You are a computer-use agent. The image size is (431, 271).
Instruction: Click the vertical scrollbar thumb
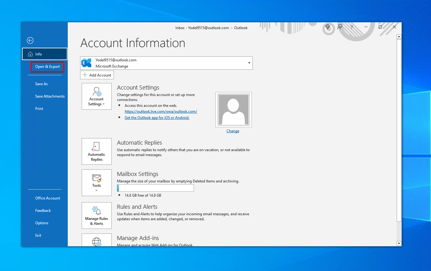pyautogui.click(x=399, y=130)
